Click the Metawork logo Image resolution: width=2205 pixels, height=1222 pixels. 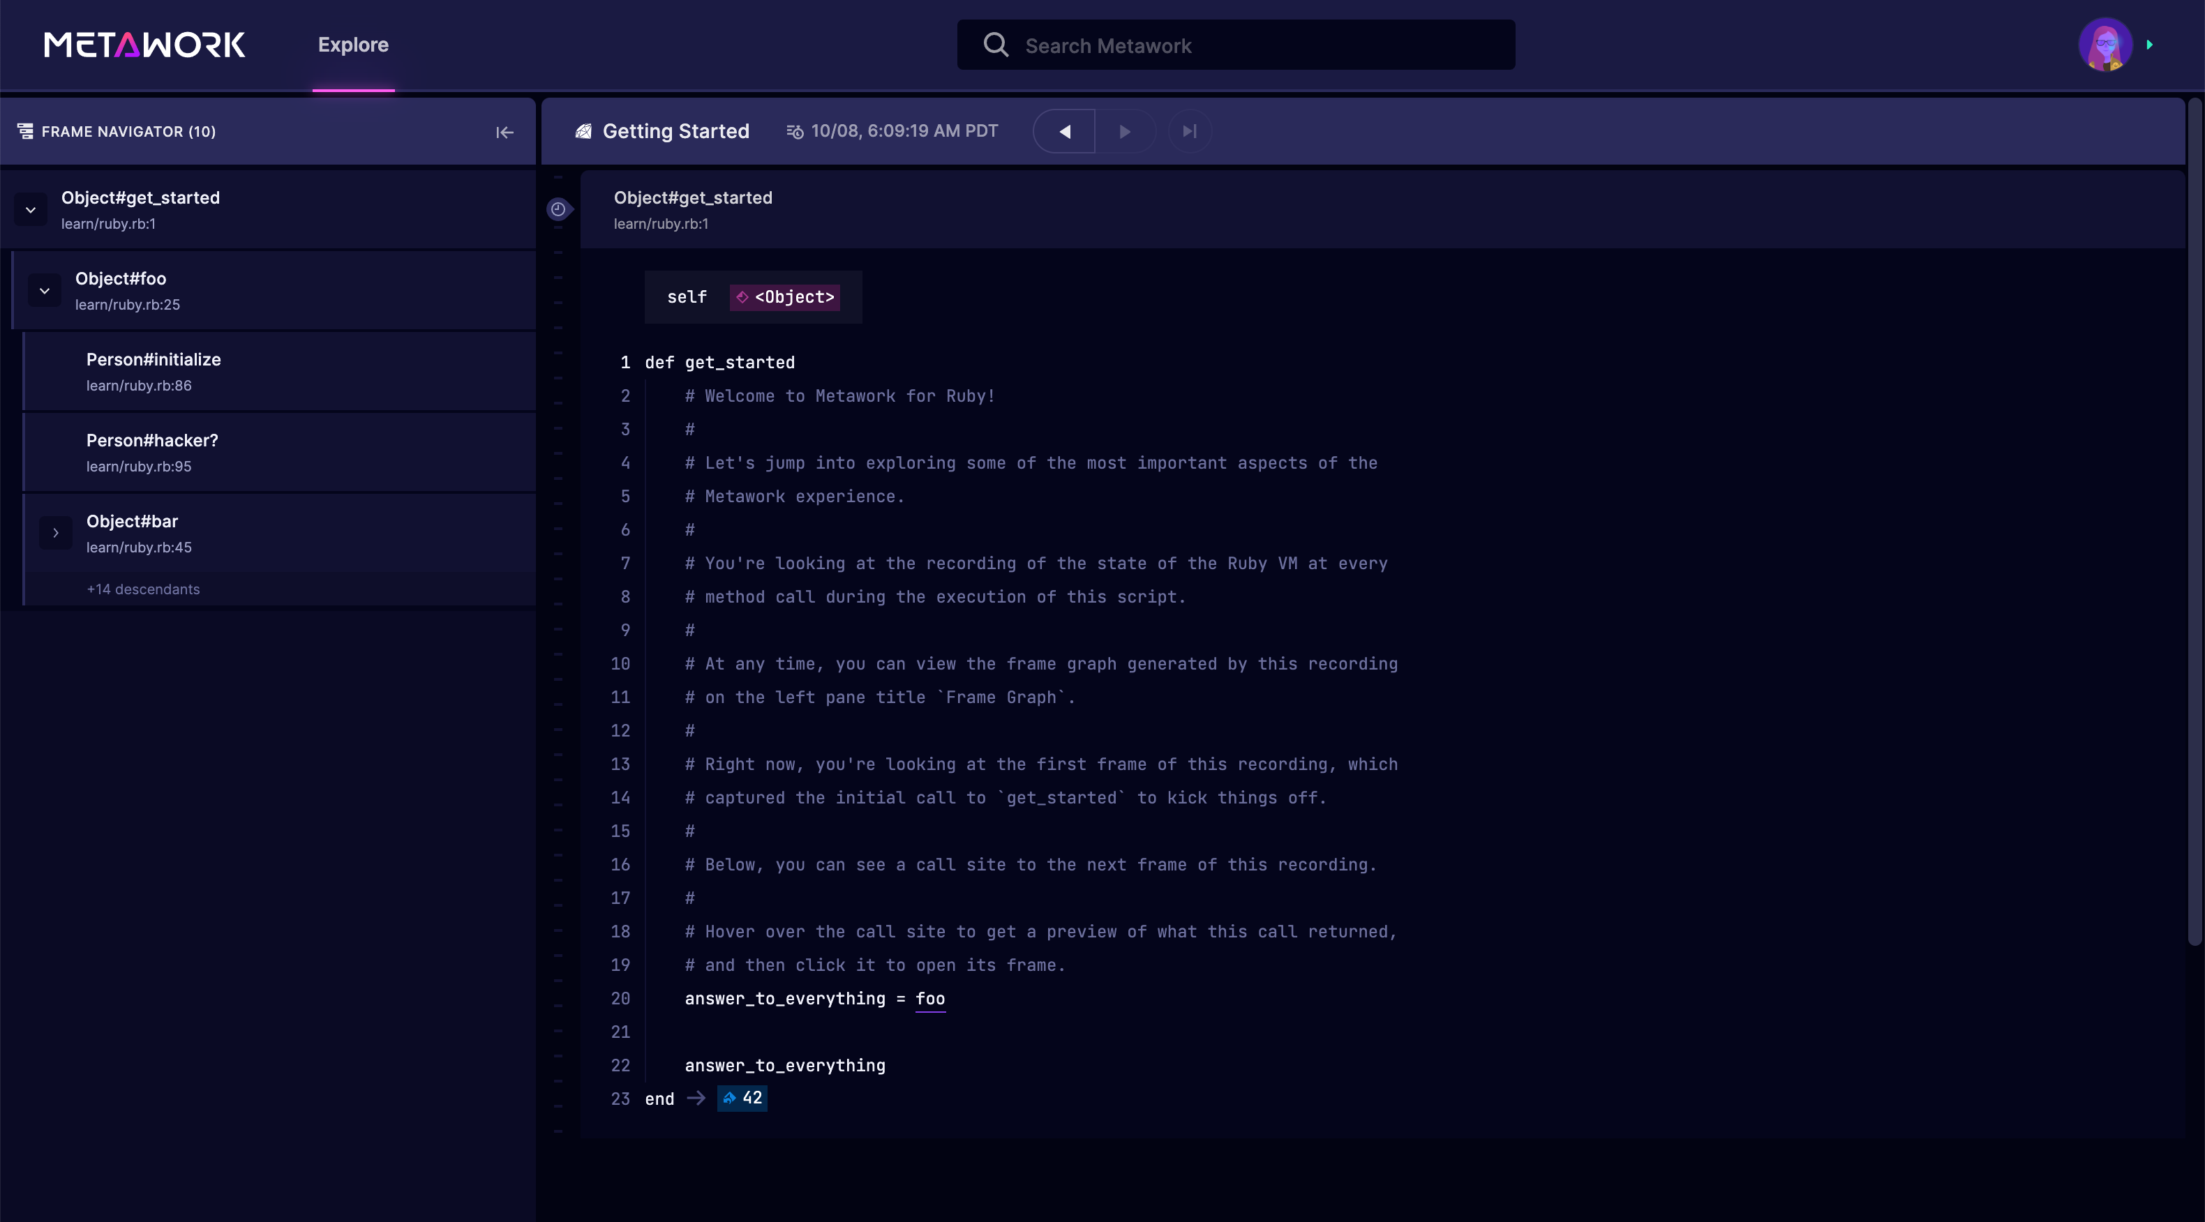(x=144, y=45)
